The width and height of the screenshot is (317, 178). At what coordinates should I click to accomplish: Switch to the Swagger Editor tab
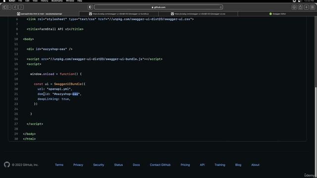point(277,14)
